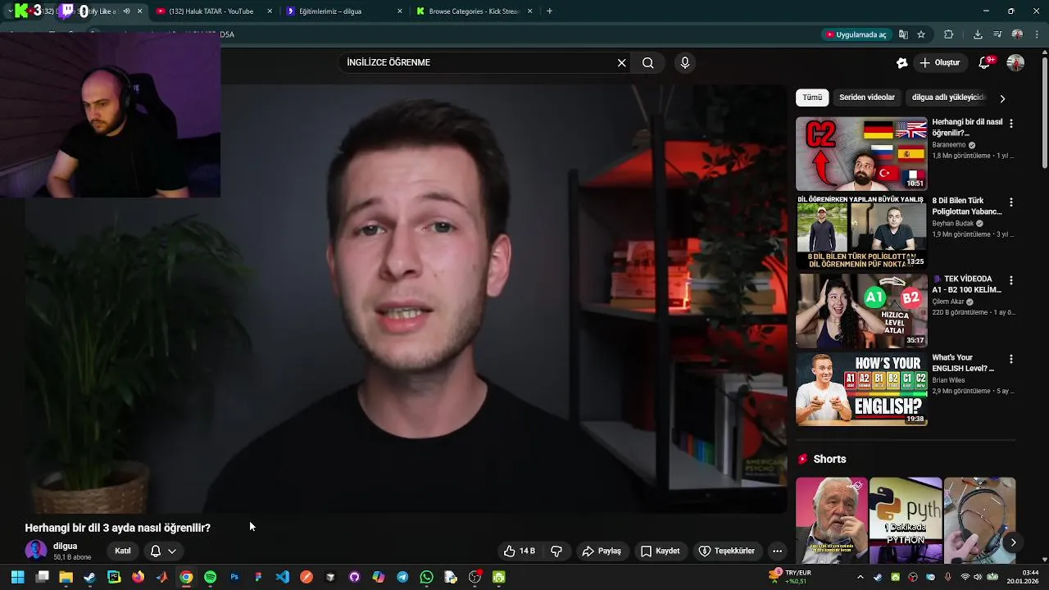Image resolution: width=1049 pixels, height=590 pixels.
Task: Open Chrome extensions puzzle icon
Action: point(949,34)
